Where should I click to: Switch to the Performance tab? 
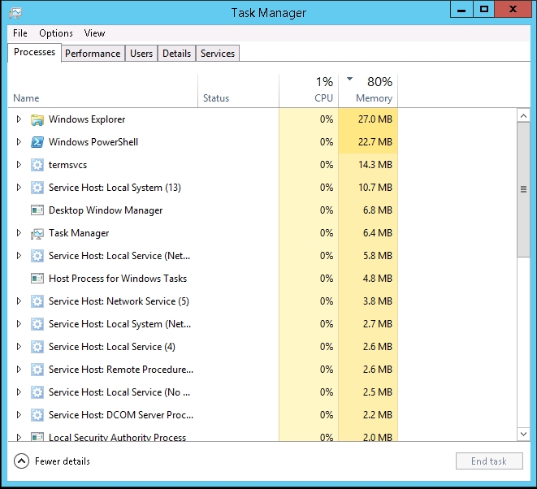pyautogui.click(x=93, y=54)
